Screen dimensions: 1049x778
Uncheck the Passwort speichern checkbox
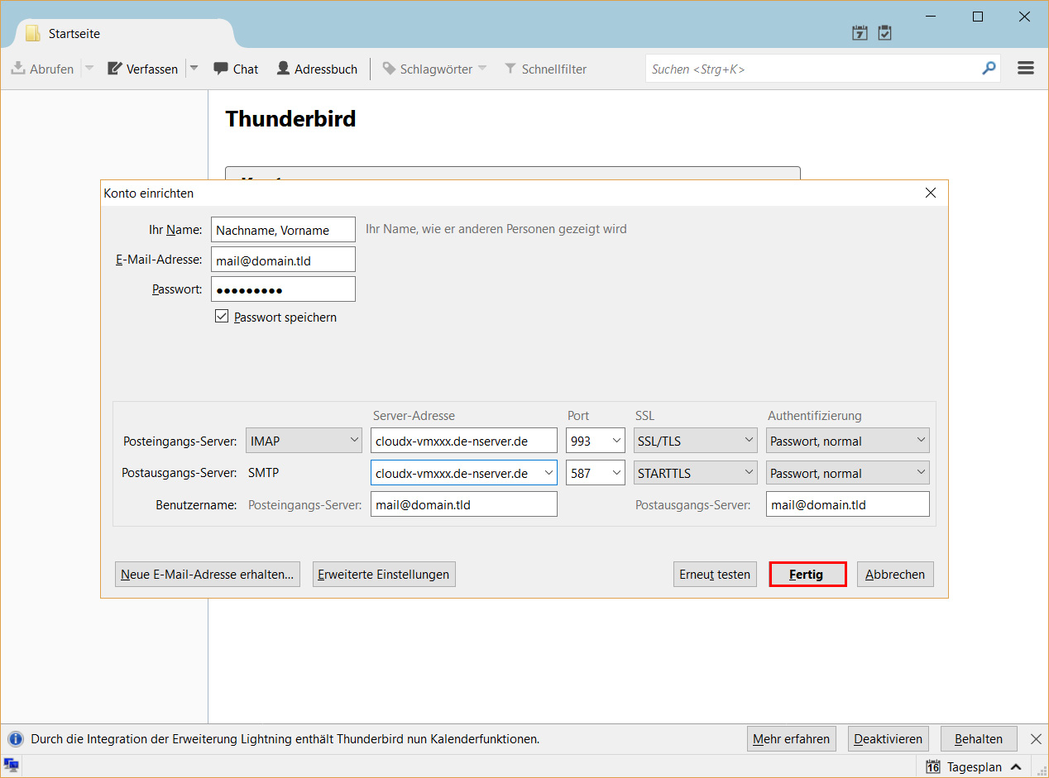(222, 316)
